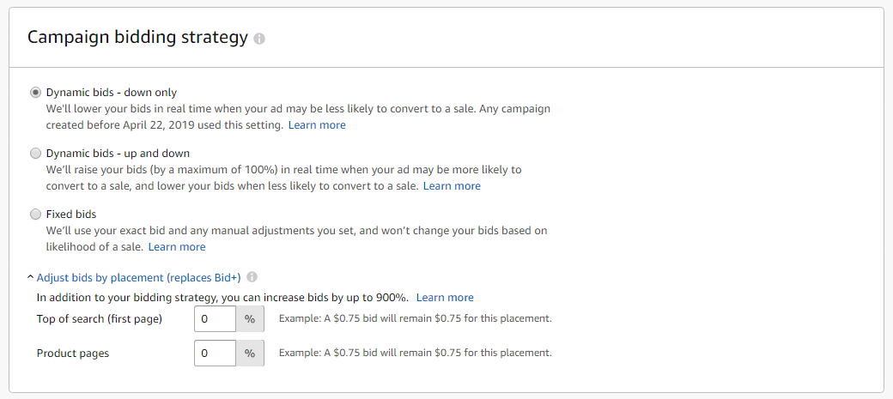Click the Campaign bidding strategy heading text
Viewport: 893px width, 399px height.
tap(138, 38)
